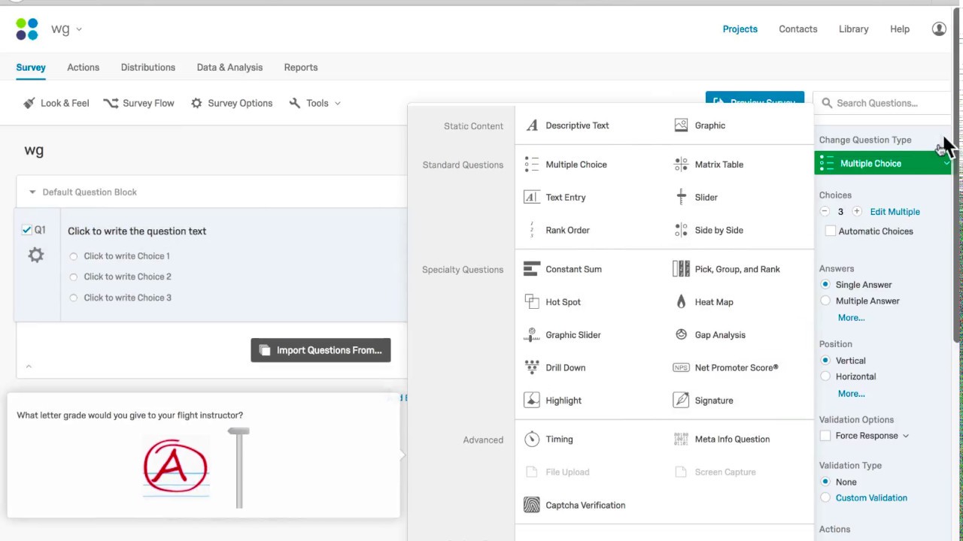Click Import Questions From button
The width and height of the screenshot is (963, 541).
click(320, 350)
